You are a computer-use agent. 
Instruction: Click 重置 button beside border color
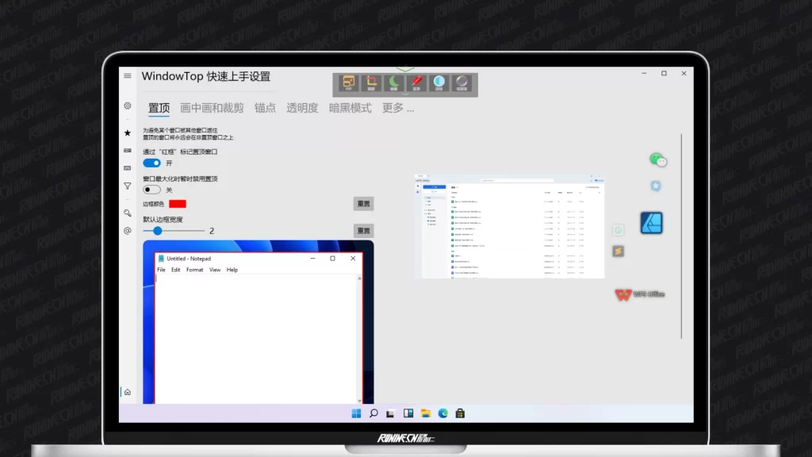[x=363, y=204]
